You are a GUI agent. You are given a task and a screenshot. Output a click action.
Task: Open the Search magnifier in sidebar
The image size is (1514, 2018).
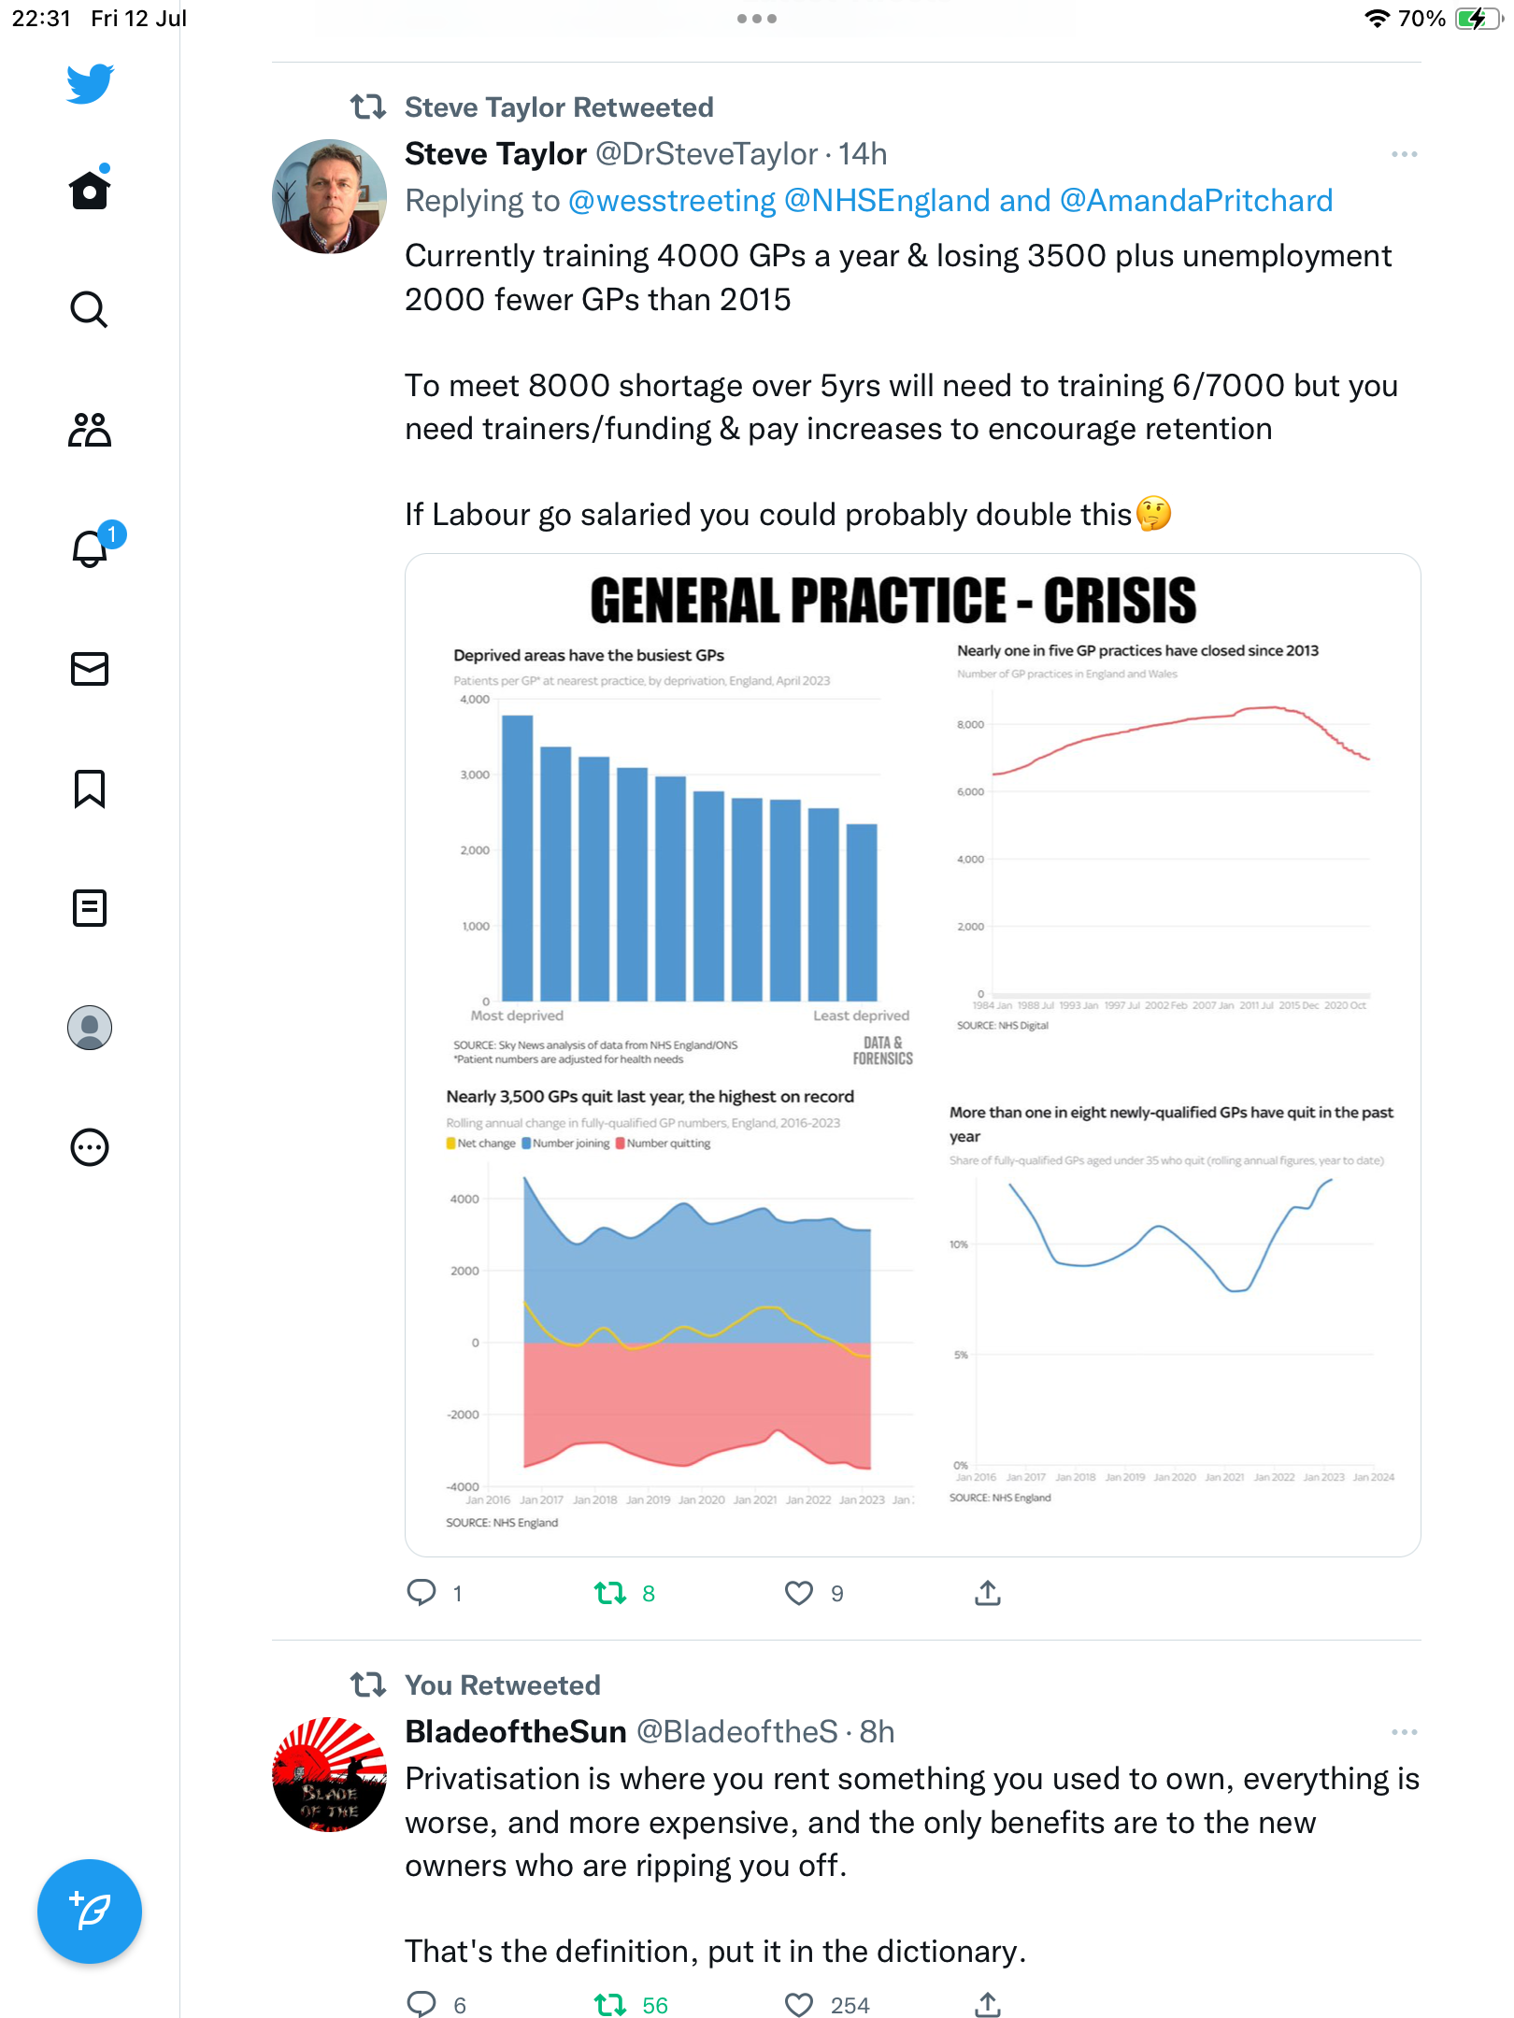(90, 309)
